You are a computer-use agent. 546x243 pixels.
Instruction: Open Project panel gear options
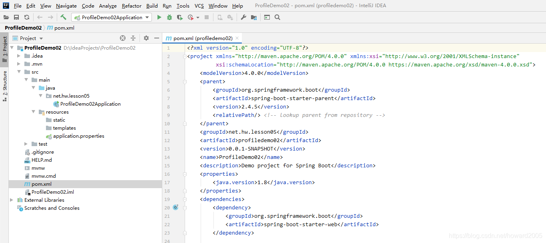coord(146,38)
